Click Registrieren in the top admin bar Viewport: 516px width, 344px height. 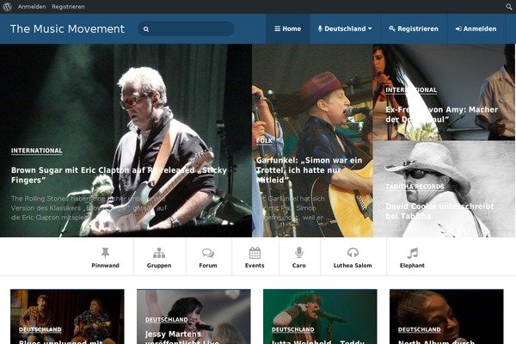tap(68, 7)
